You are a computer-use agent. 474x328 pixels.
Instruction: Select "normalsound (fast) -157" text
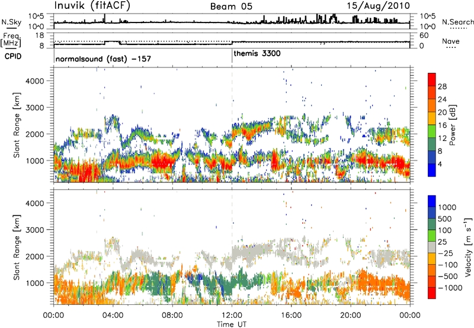[103, 59]
